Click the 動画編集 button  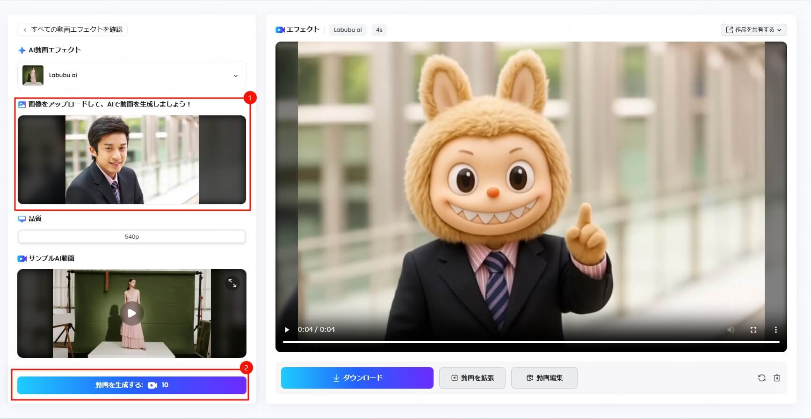(x=544, y=378)
